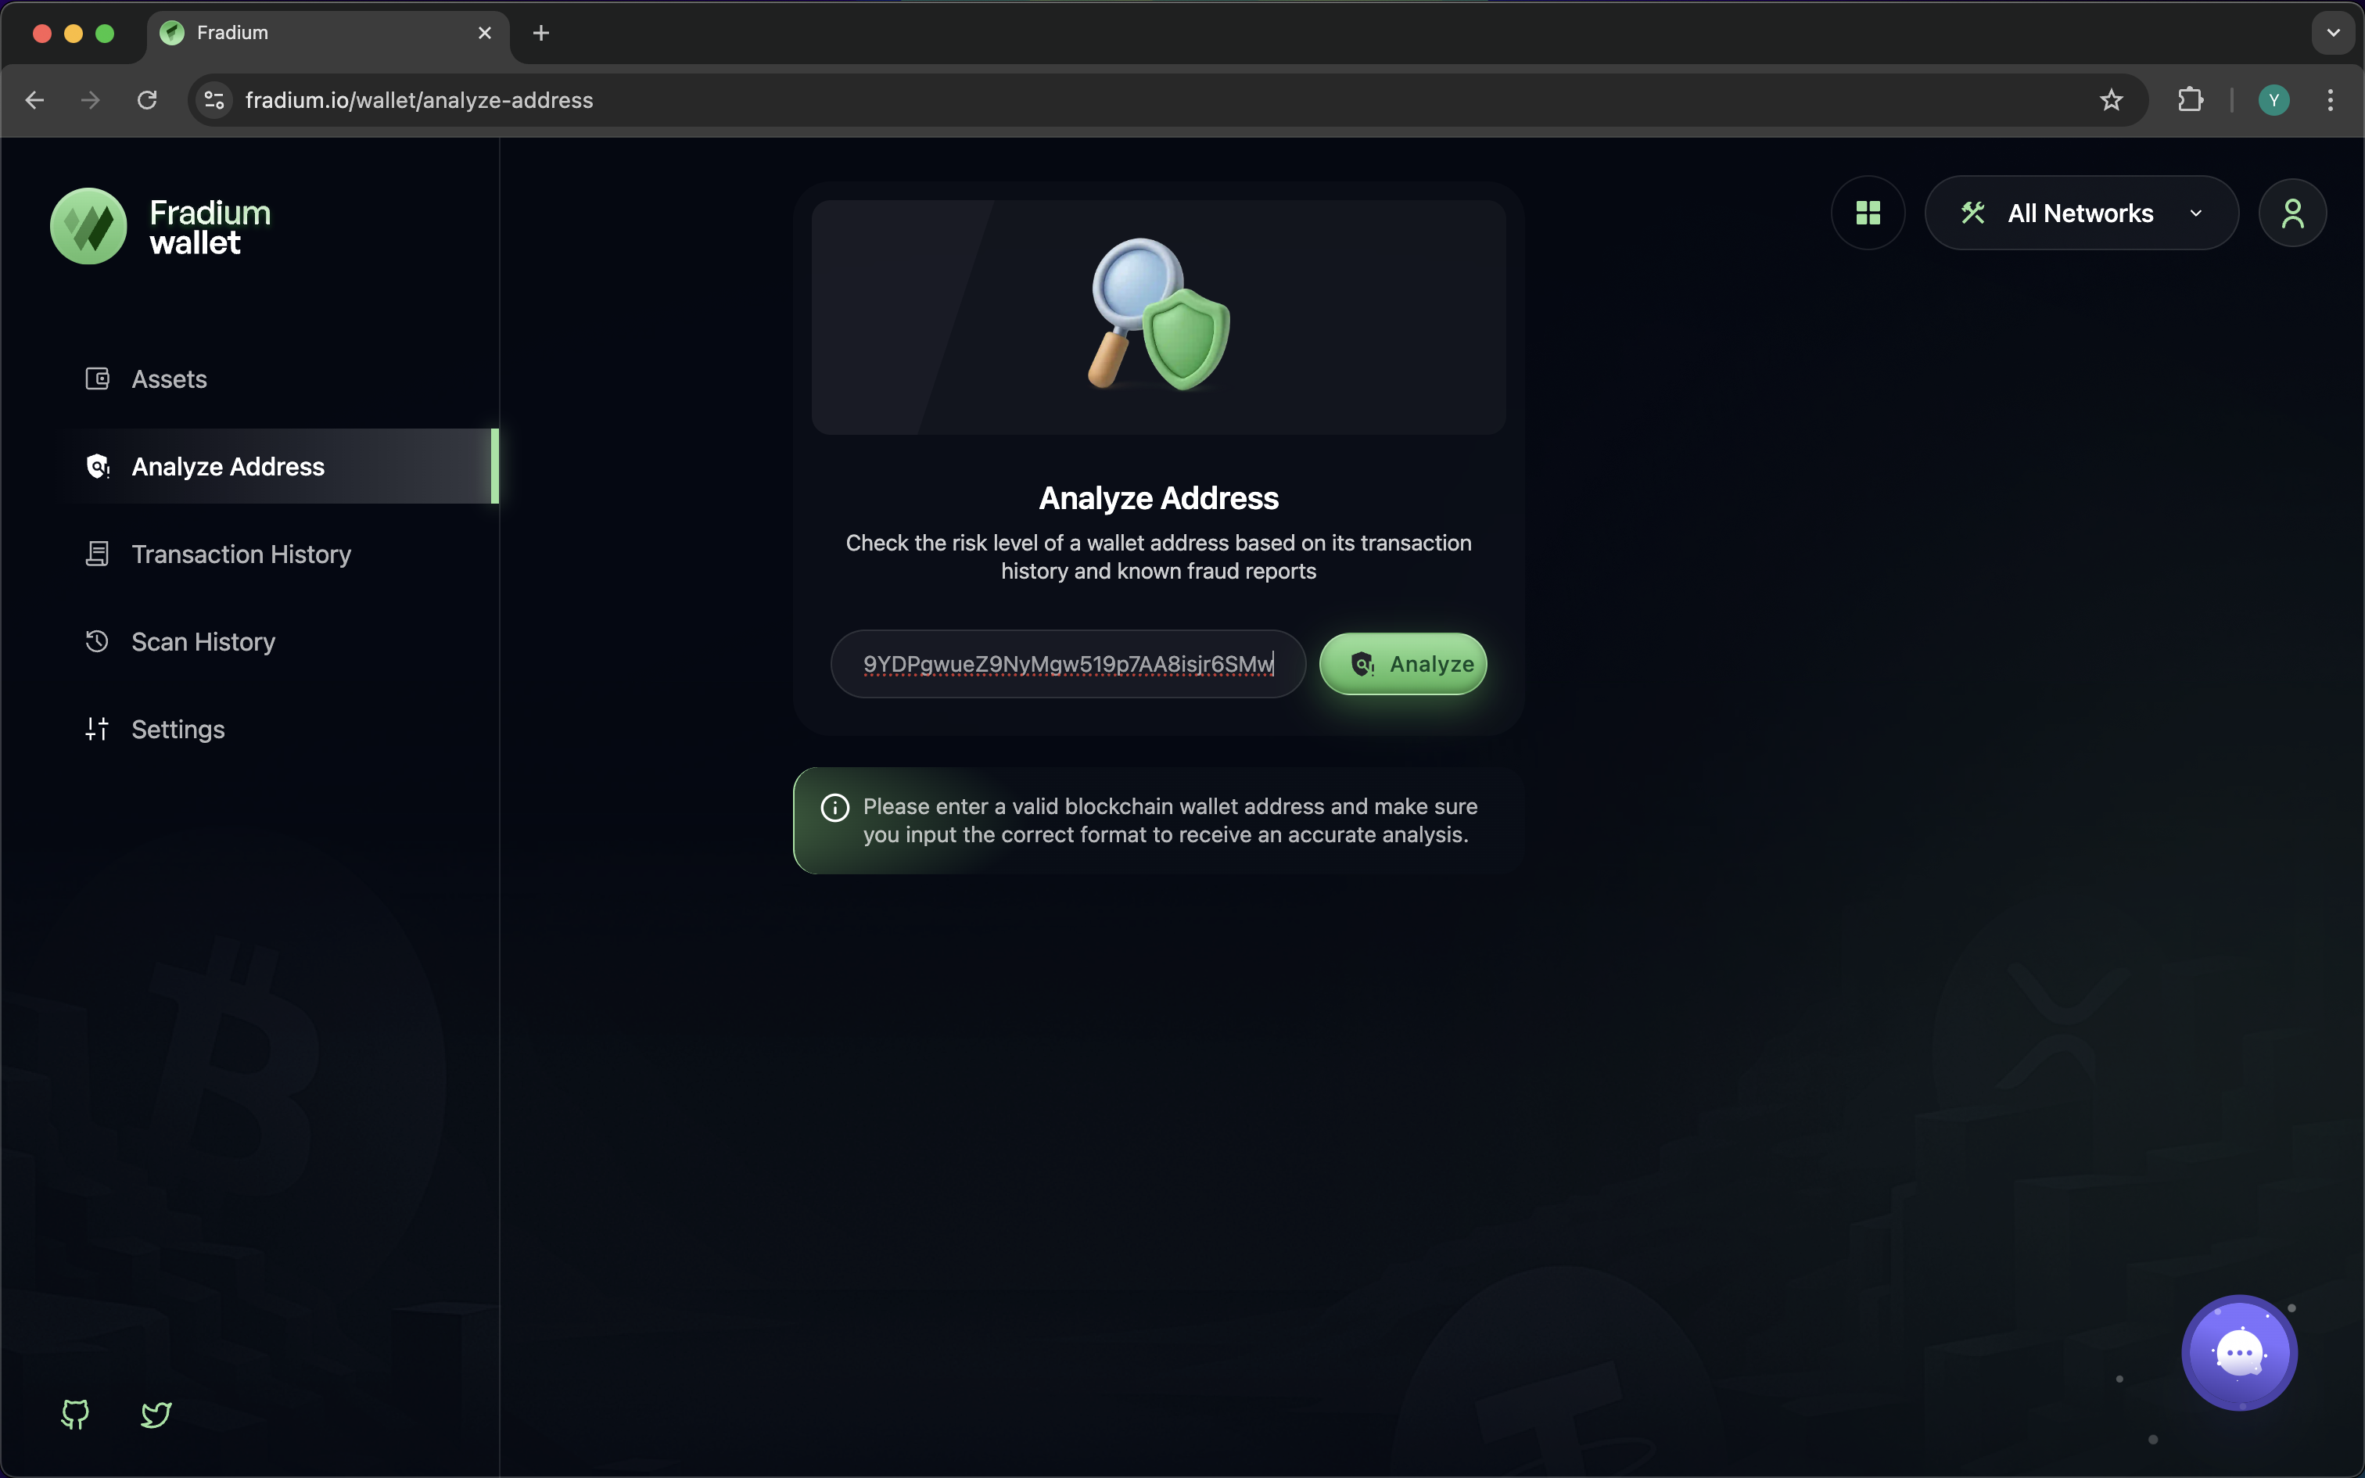
Task: Expand the All Networks dropdown
Action: click(x=2080, y=213)
